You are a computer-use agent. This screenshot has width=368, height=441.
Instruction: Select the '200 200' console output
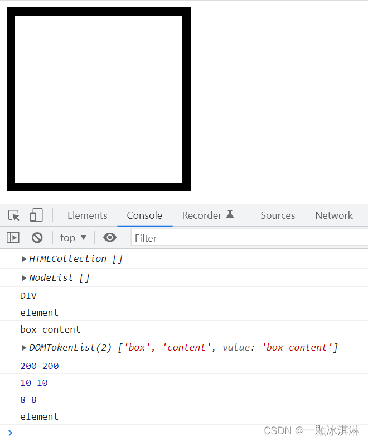[x=40, y=366]
